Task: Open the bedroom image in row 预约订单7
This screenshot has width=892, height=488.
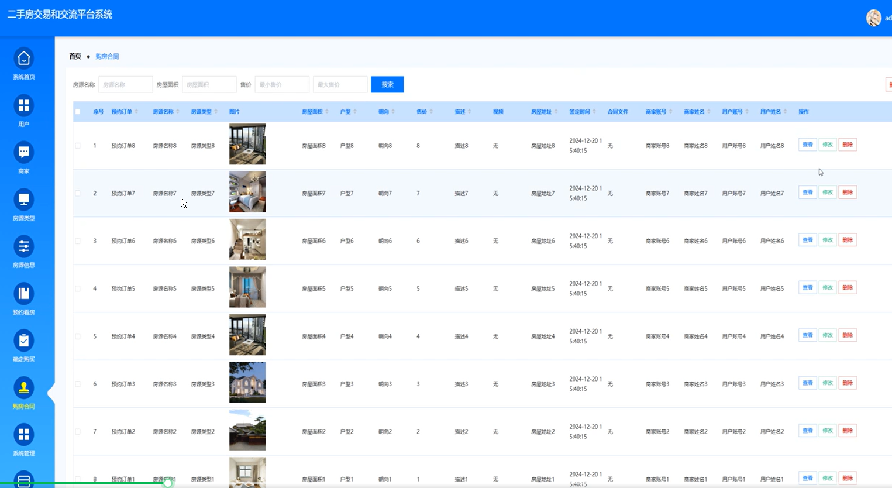Action: pos(247,192)
